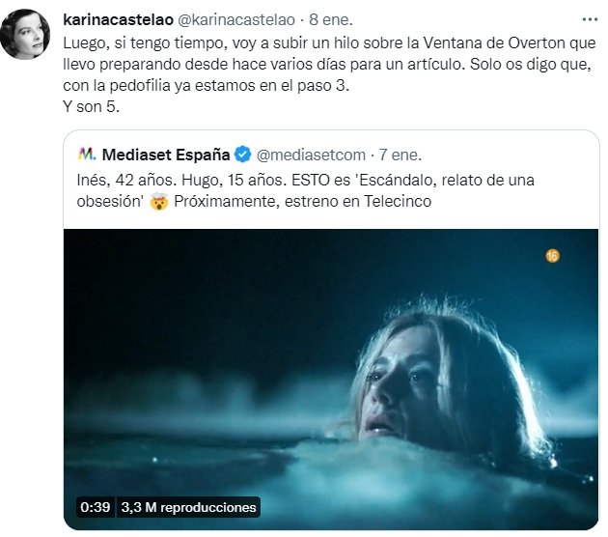This screenshot has width=608, height=537.
Task: Click the 'Y son 5.' line of tweet
Action: point(91,106)
